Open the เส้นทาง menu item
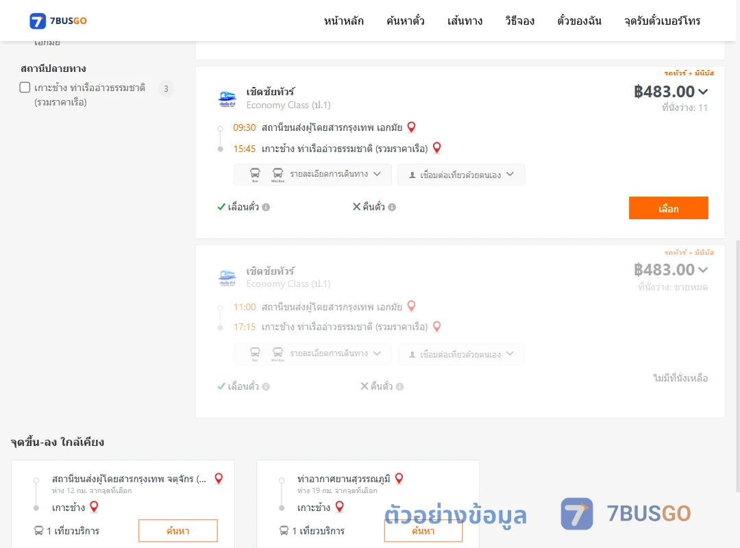The width and height of the screenshot is (740, 548). click(465, 21)
